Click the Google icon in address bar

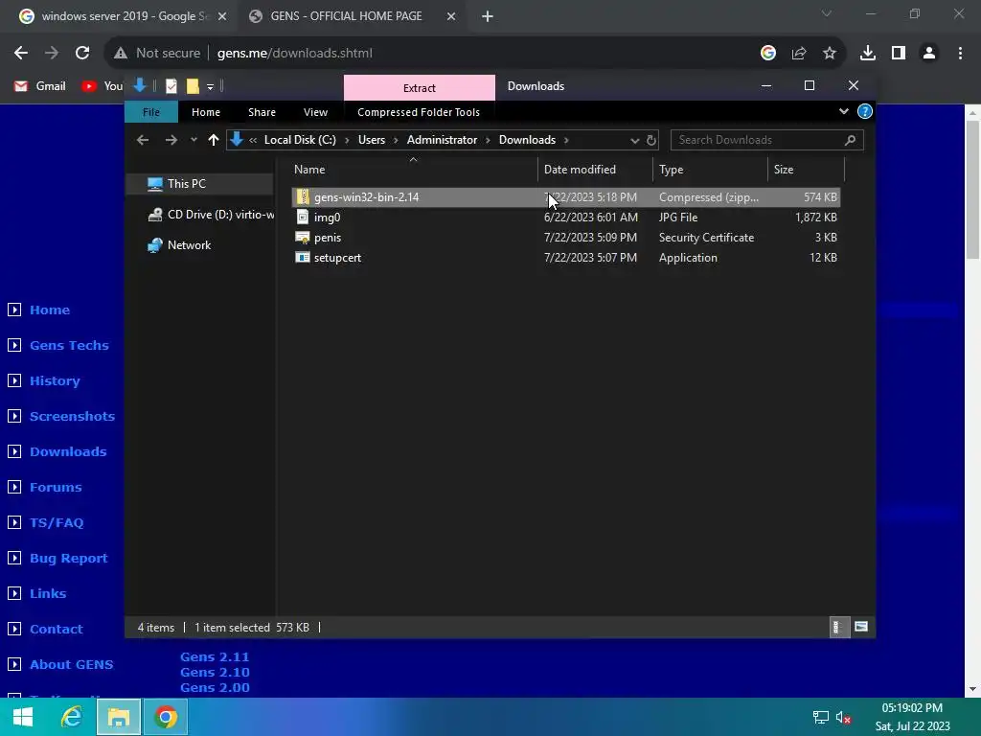(768, 54)
